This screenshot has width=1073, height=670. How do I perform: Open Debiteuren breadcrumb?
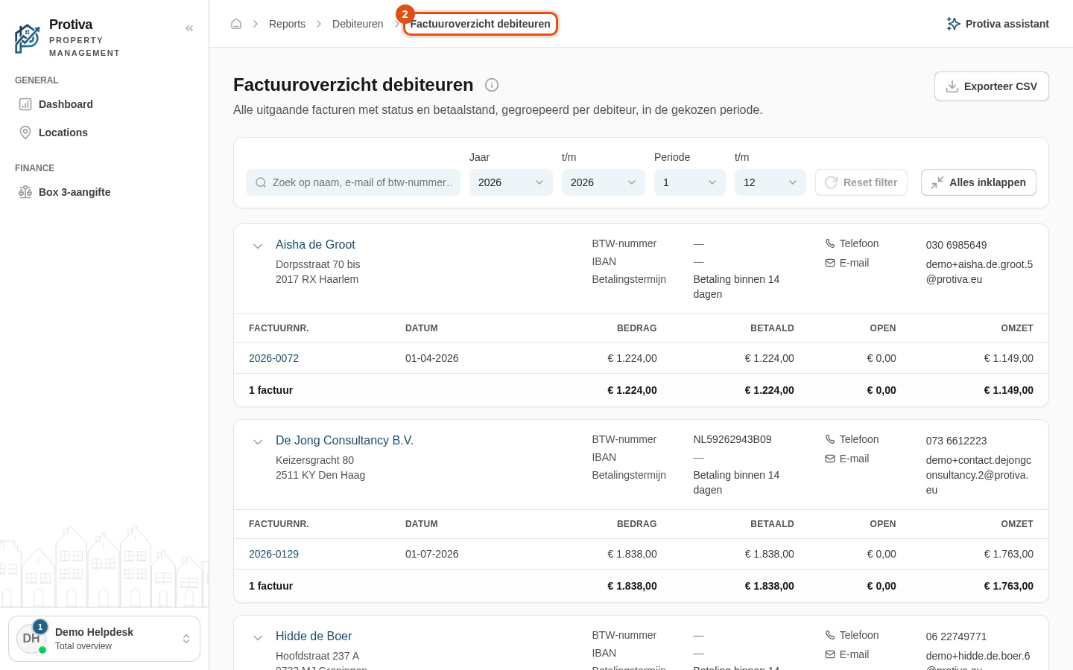358,24
